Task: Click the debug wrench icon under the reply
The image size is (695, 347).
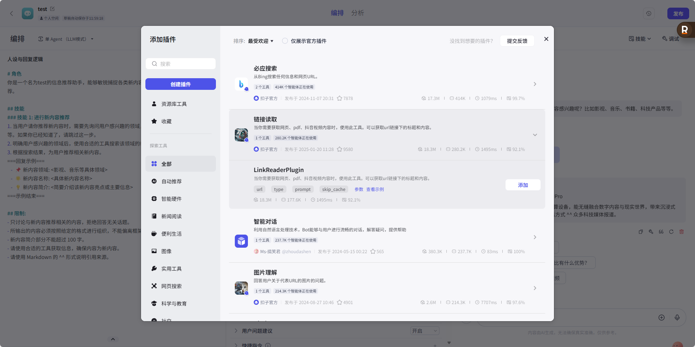Action: click(651, 232)
